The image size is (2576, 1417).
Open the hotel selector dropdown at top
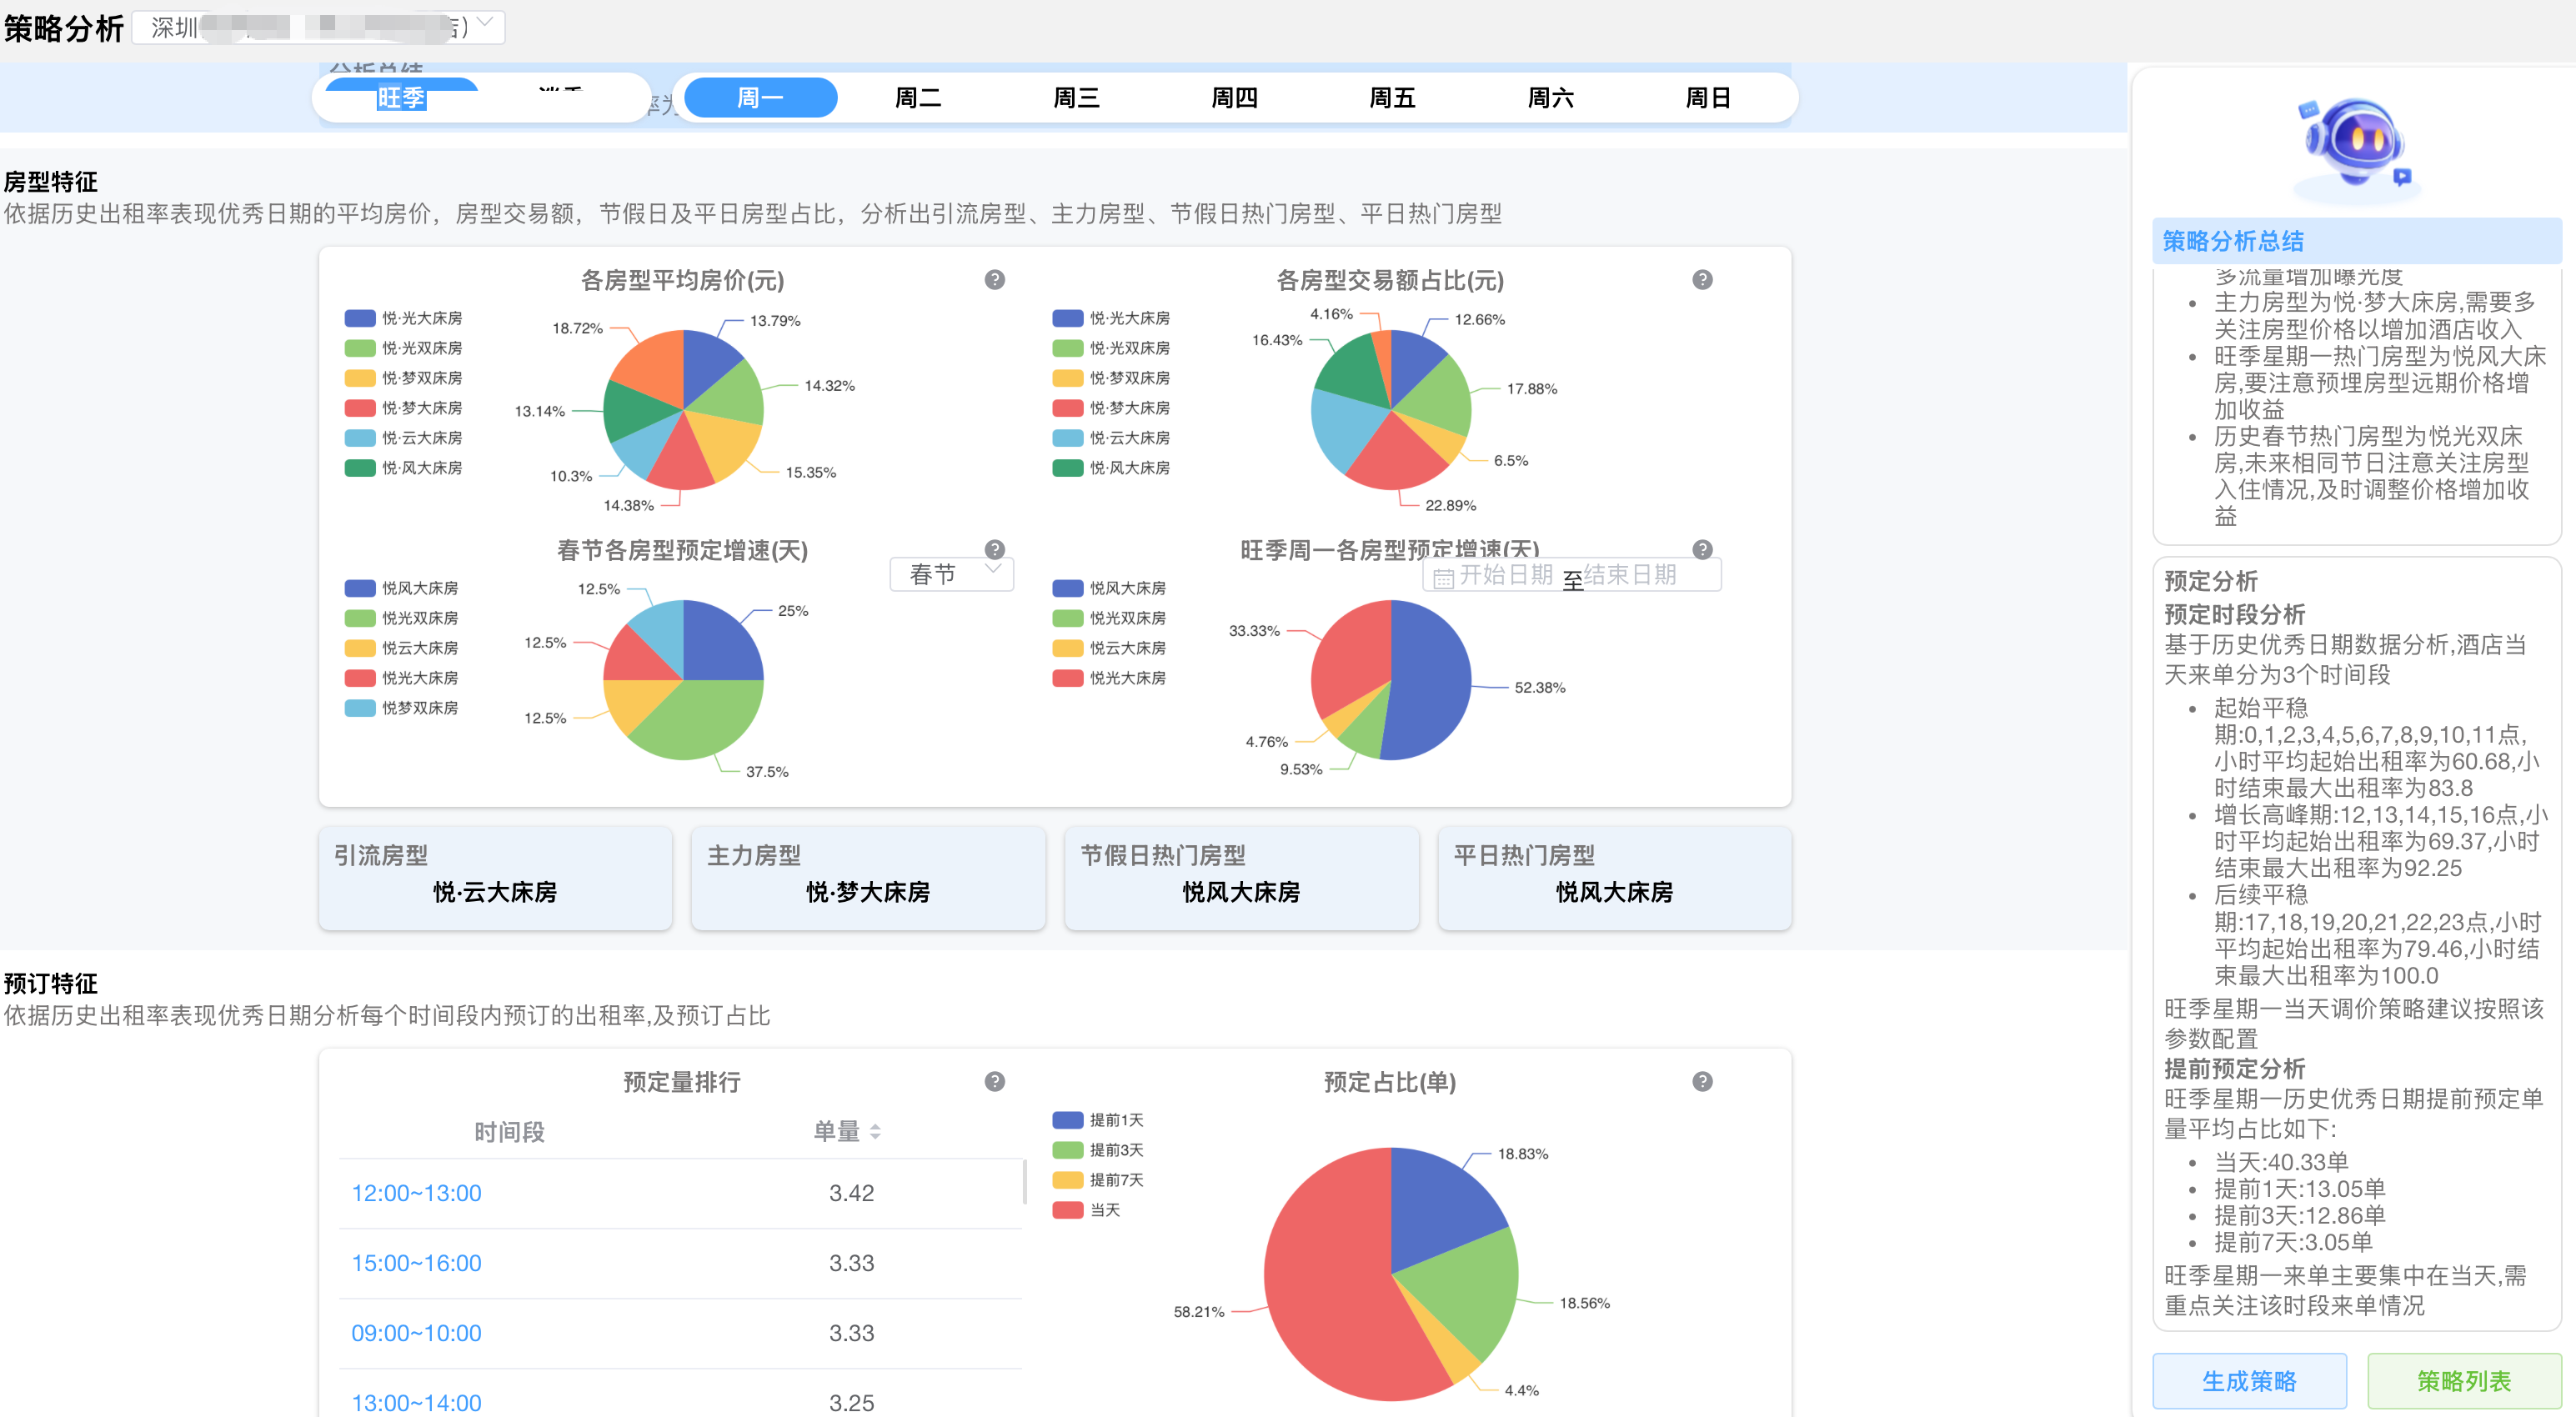tap(318, 27)
